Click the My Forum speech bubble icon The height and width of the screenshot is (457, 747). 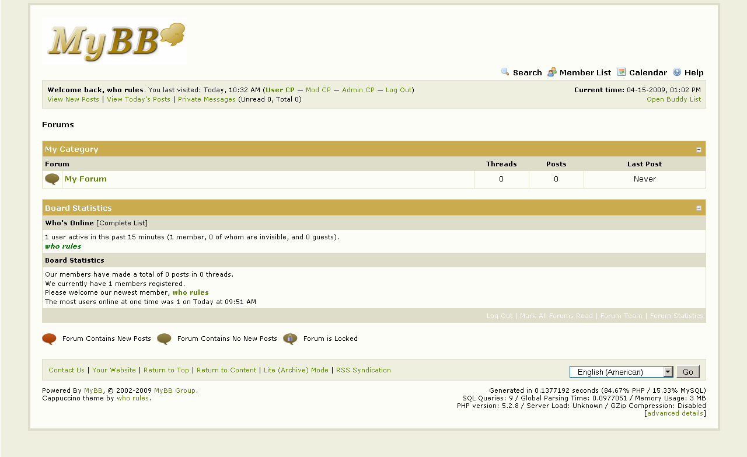[52, 179]
